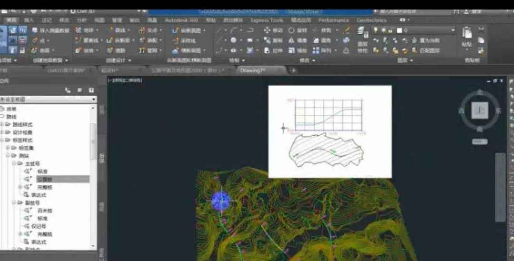The width and height of the screenshot is (514, 261).
Task: Click the Offset icon in Modify panel
Action: (x=346, y=50)
